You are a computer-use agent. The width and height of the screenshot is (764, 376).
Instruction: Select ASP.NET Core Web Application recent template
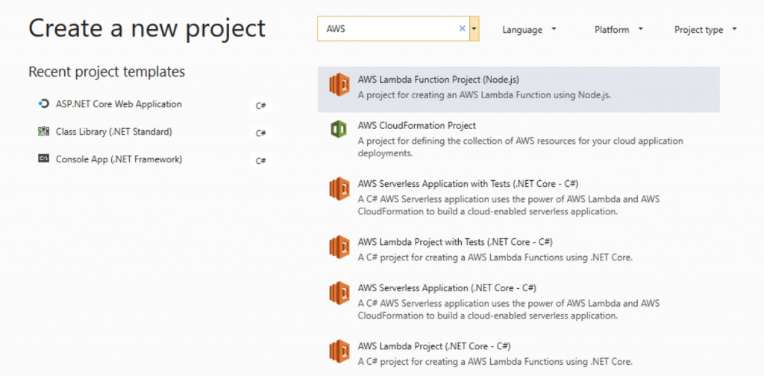tap(119, 104)
